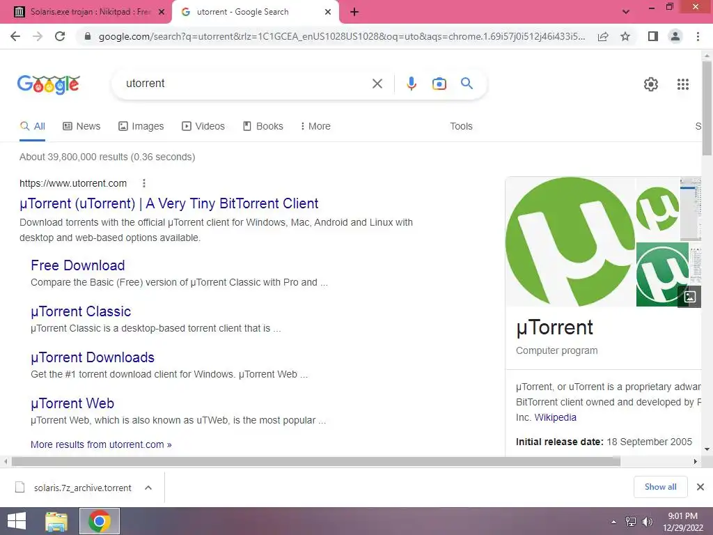Open the Tools search options
Screen dimensions: 713x535
(461, 127)
